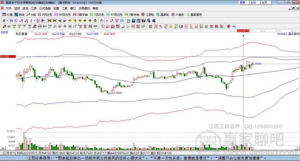Click the 主页 homepage button
300x161 pixels.
point(266,2)
